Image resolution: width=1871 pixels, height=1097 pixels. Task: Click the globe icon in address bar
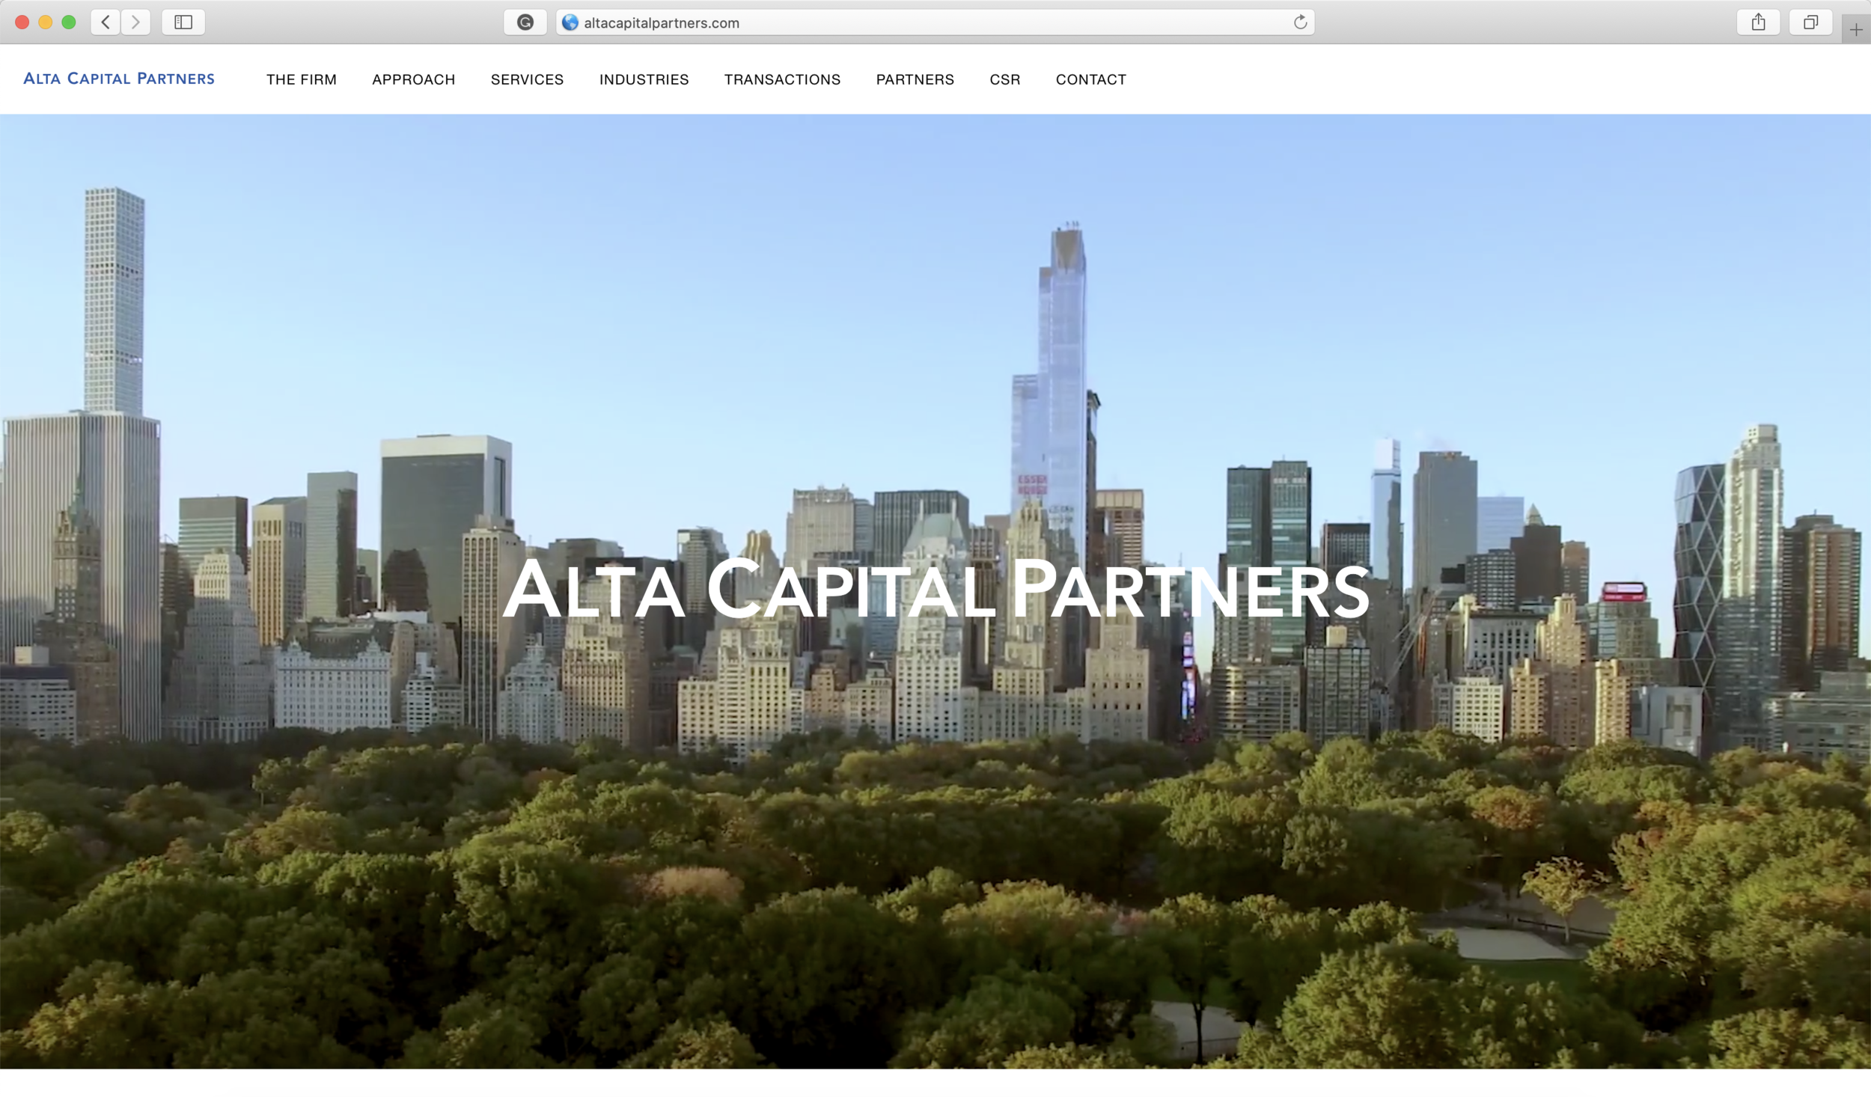click(570, 22)
